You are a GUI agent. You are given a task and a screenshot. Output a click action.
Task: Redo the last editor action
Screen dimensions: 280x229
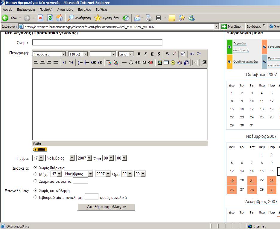pyautogui.click(x=199, y=54)
